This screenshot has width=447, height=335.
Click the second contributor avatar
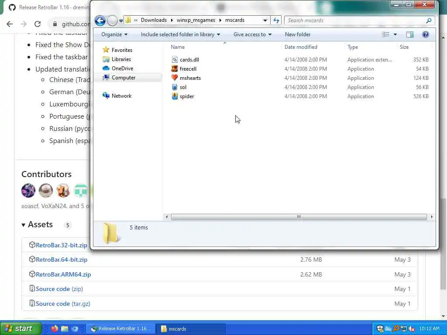(x=45, y=191)
